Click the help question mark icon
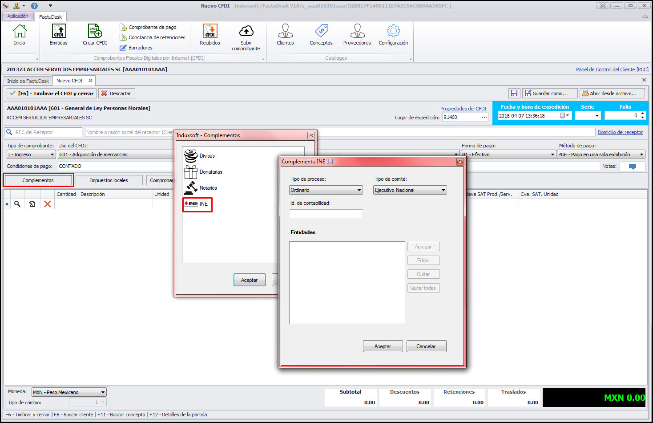 [x=34, y=6]
